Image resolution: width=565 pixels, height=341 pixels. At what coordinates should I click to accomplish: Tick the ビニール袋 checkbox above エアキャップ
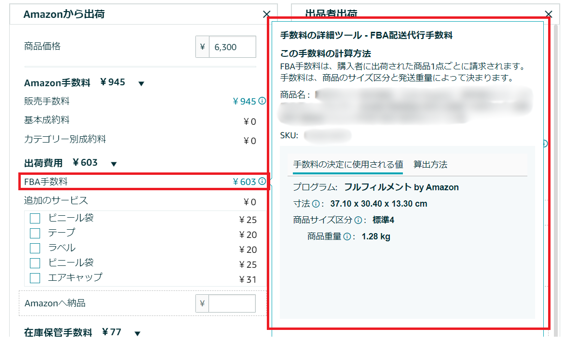(35, 263)
